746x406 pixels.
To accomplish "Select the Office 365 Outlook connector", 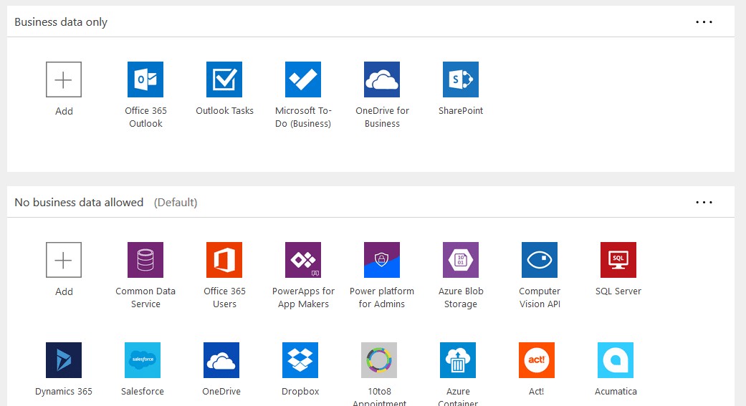I will pyautogui.click(x=145, y=79).
